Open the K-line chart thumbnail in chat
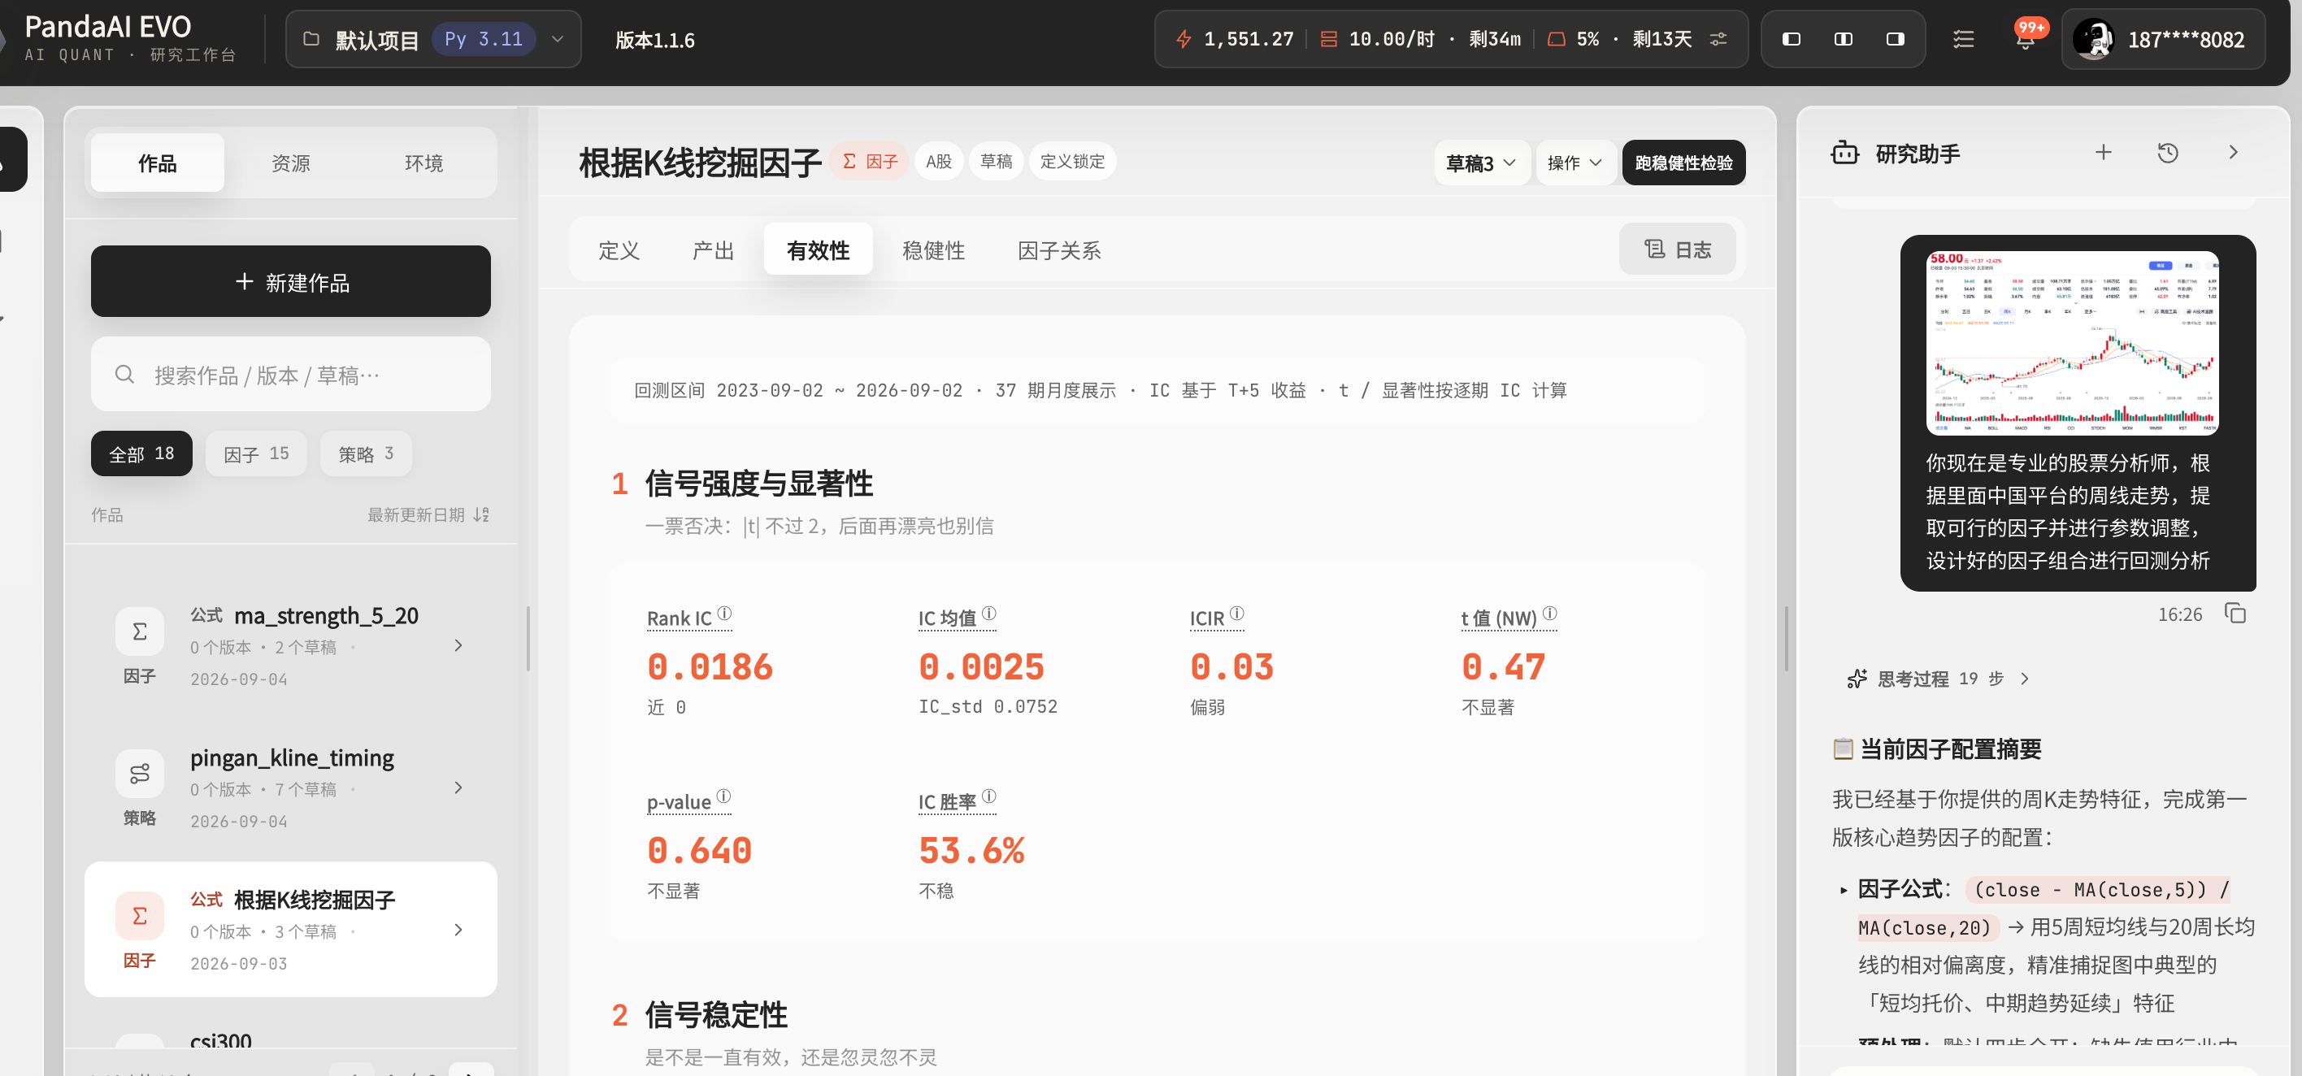This screenshot has height=1076, width=2302. point(2072,343)
